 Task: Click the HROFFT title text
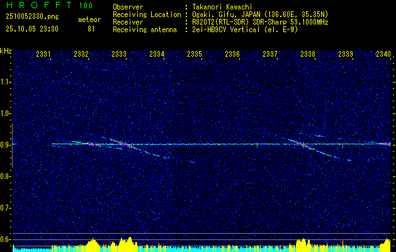[39, 5]
